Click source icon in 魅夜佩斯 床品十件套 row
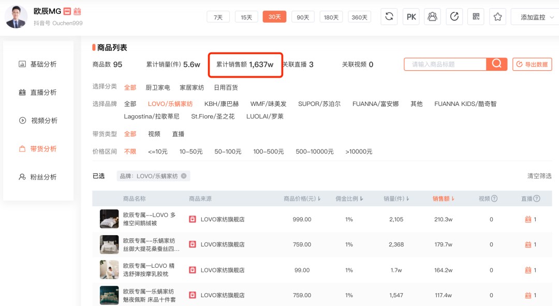Image resolution: width=559 pixels, height=306 pixels. click(193, 295)
